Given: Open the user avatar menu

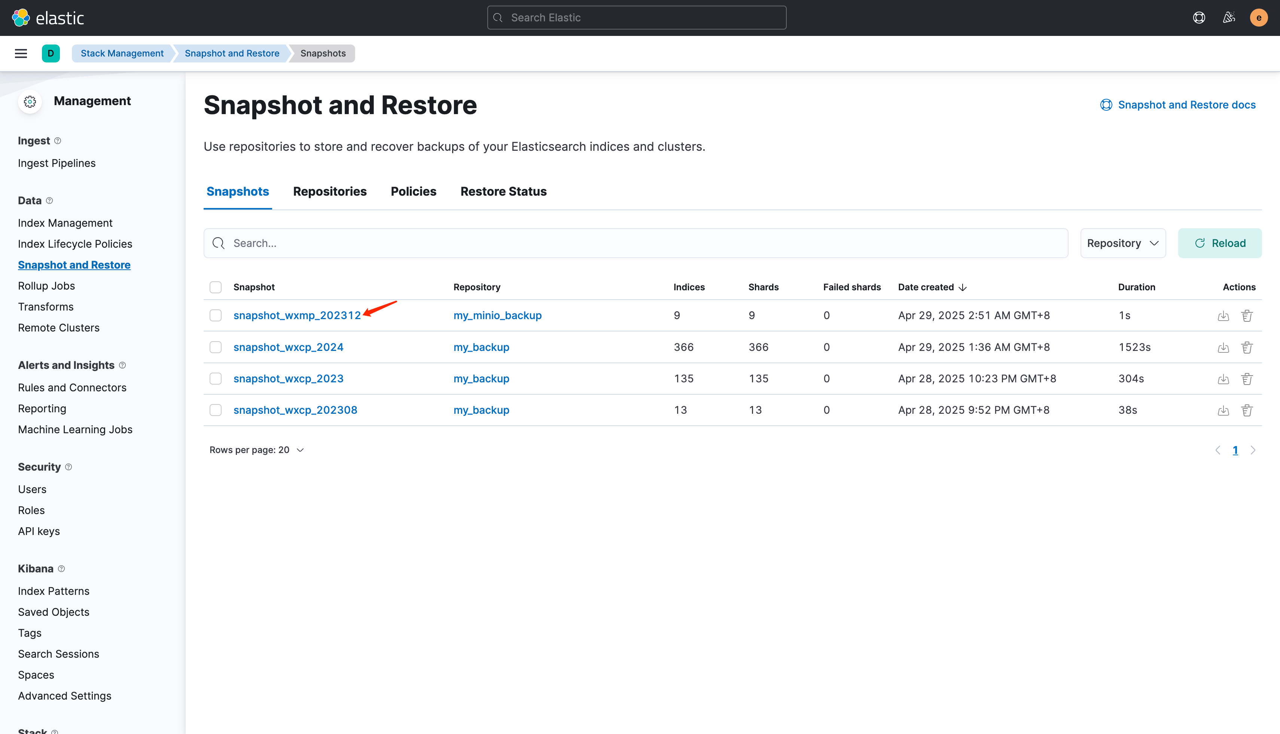Looking at the screenshot, I should (1258, 18).
